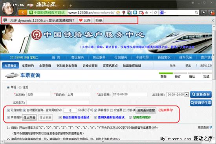Close the current browser tab
The image size is (216, 144).
click(x=64, y=5)
